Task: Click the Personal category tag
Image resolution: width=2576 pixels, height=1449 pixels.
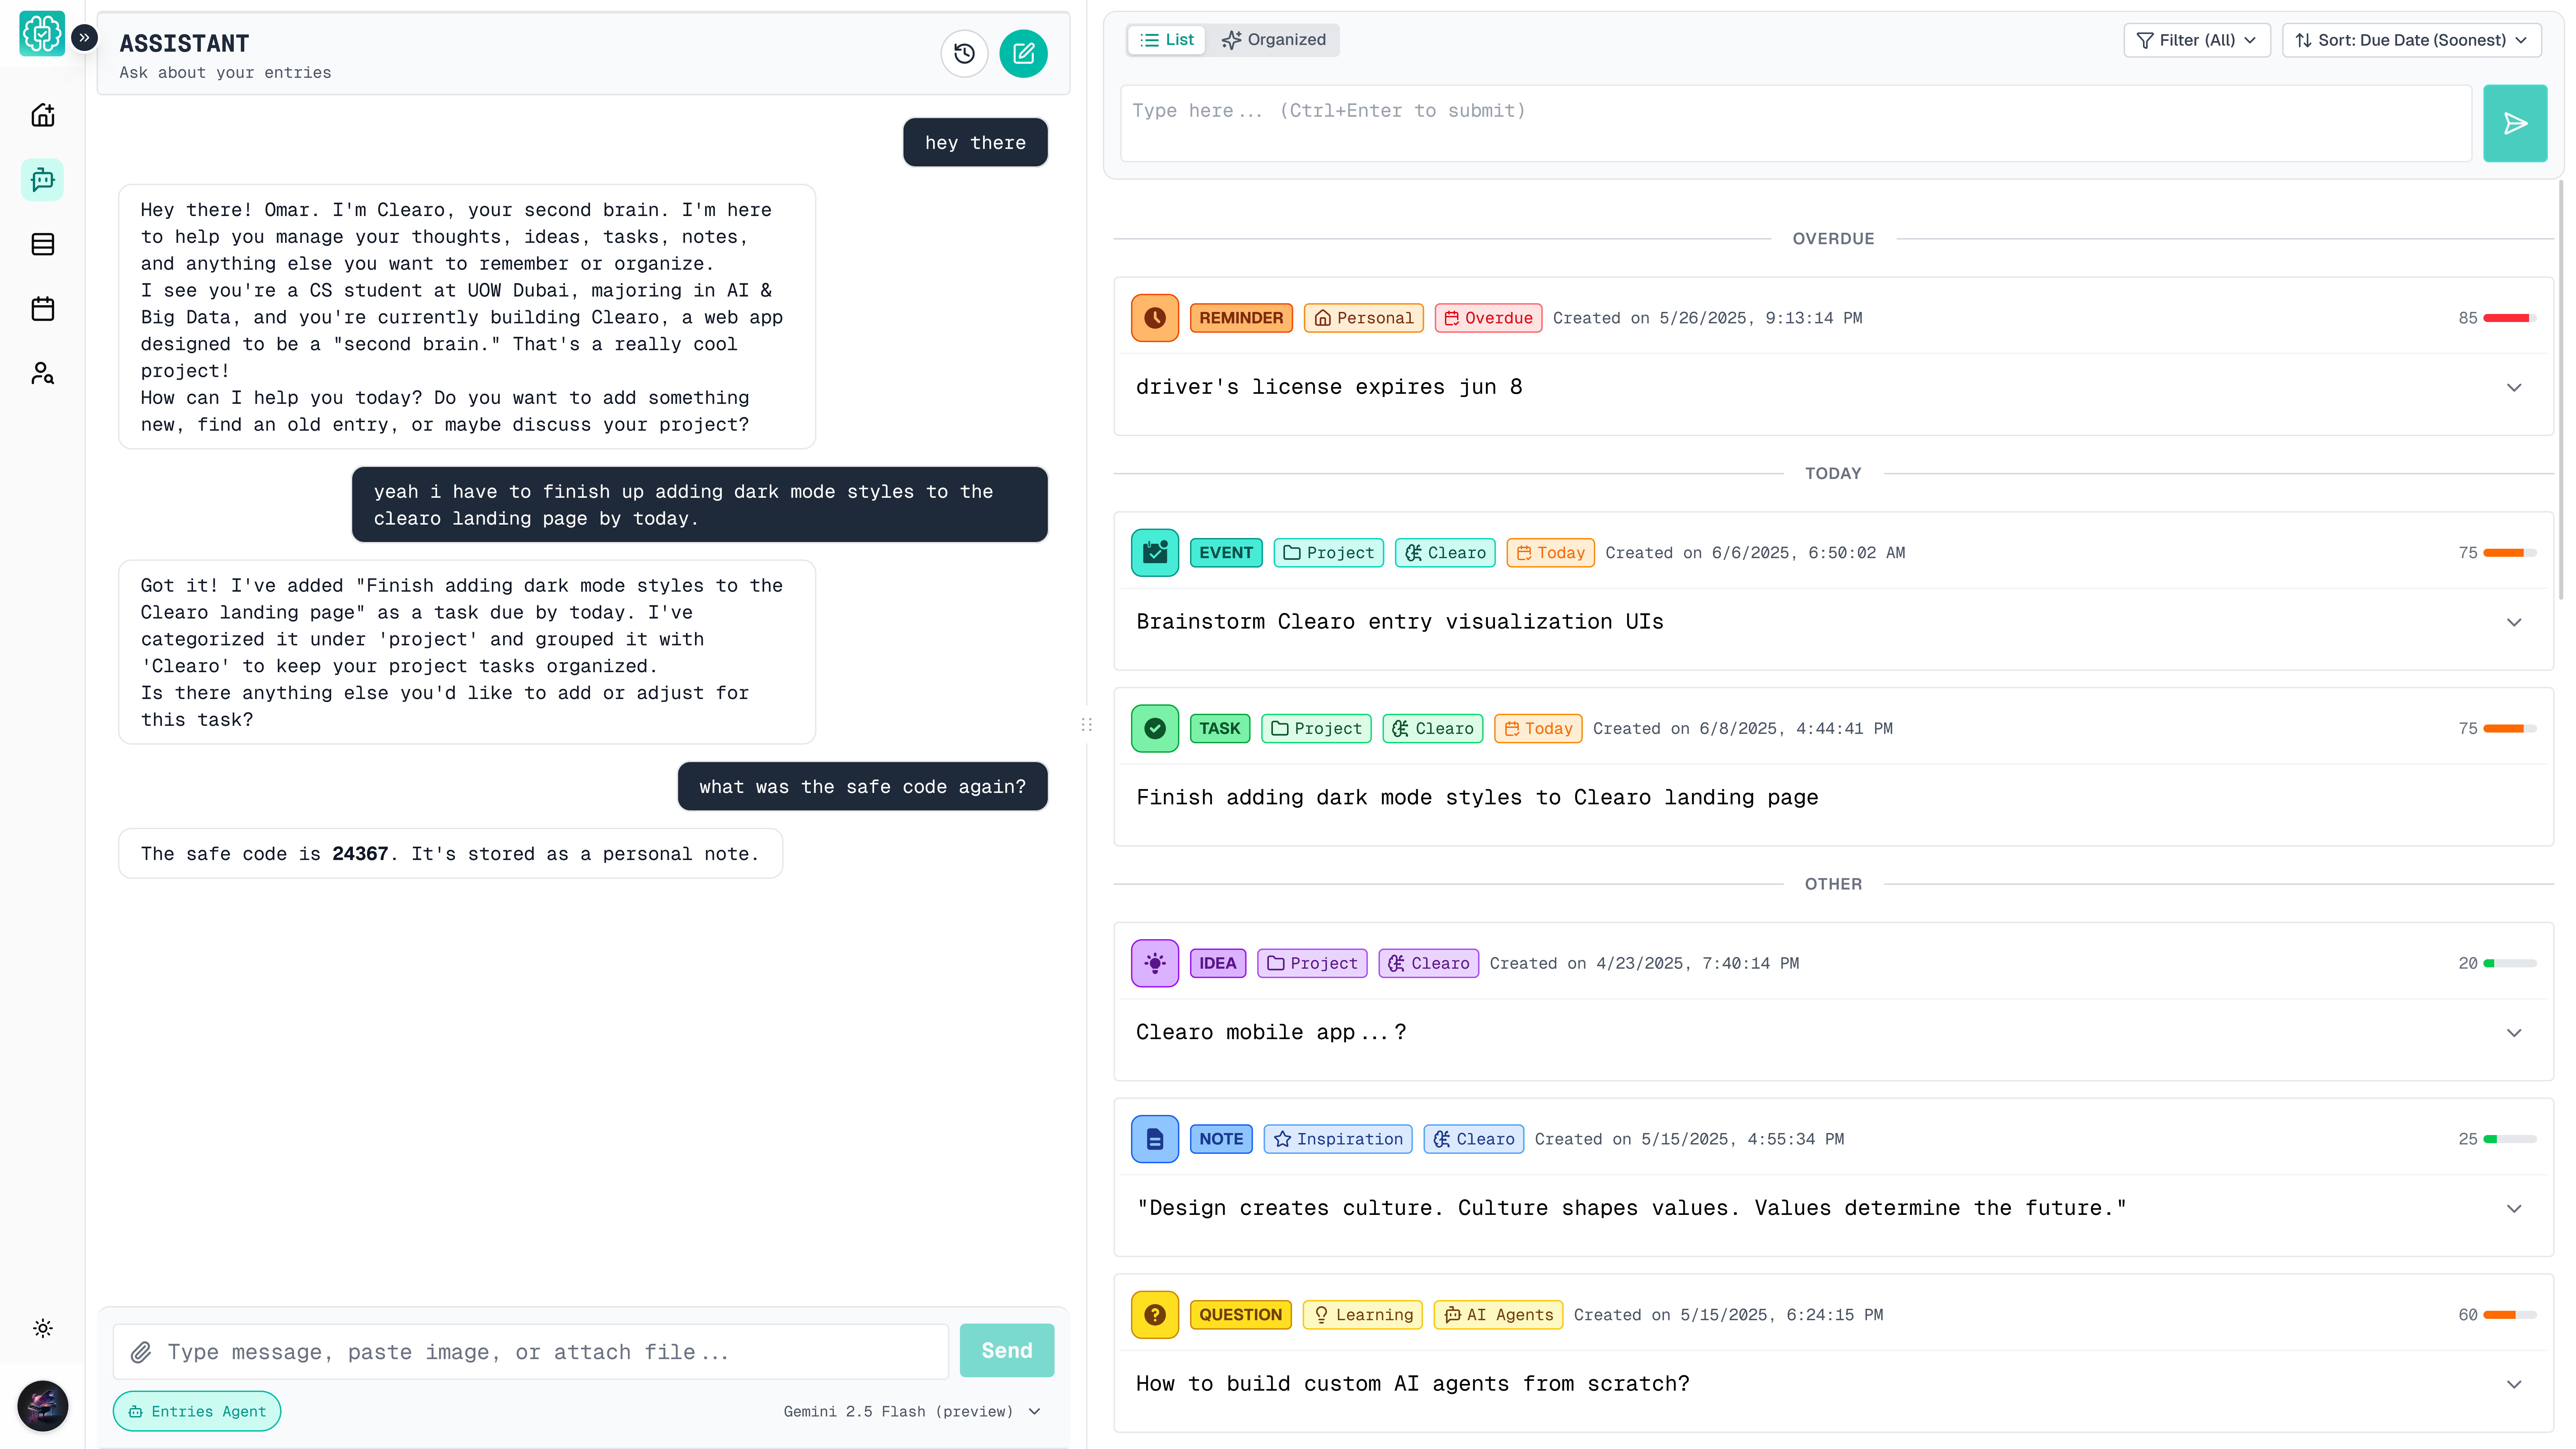Action: (1364, 318)
